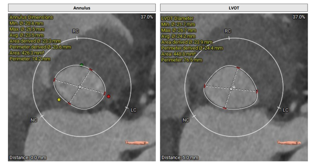Click the 37.0% phase label in Annulus view
Screen dimensions: 314x168
147,17
